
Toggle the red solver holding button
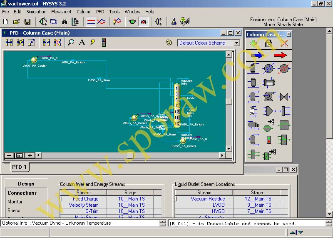click(143, 21)
